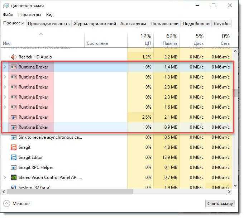Click the 0,7 МБ memory value
244x218 pixels.
click(x=171, y=177)
